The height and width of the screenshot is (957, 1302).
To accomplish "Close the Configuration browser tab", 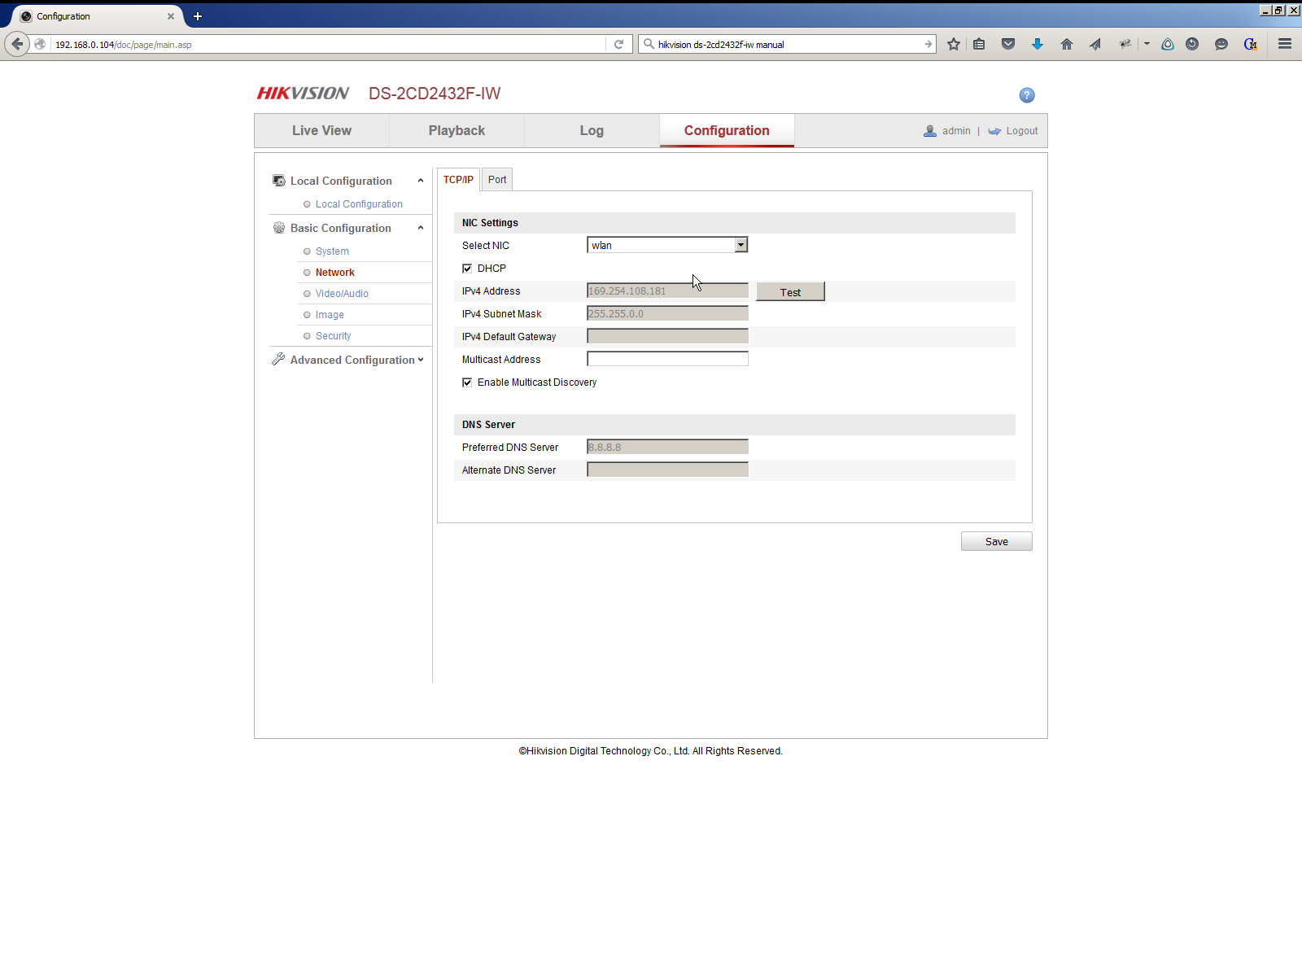I will pos(171,16).
